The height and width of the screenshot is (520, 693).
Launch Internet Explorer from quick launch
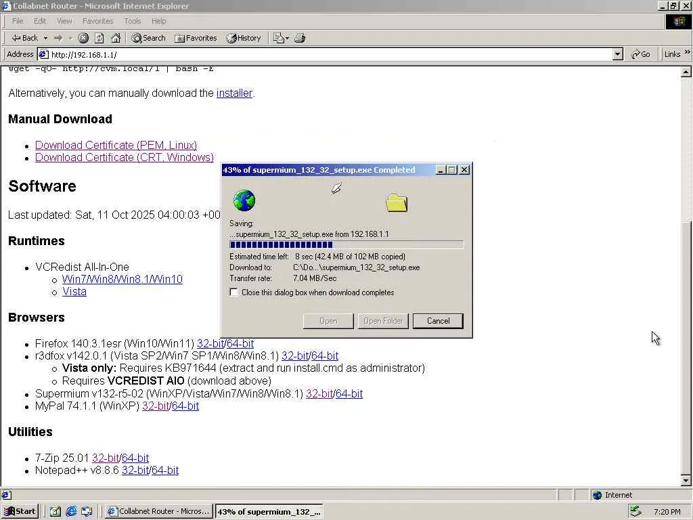[71, 512]
